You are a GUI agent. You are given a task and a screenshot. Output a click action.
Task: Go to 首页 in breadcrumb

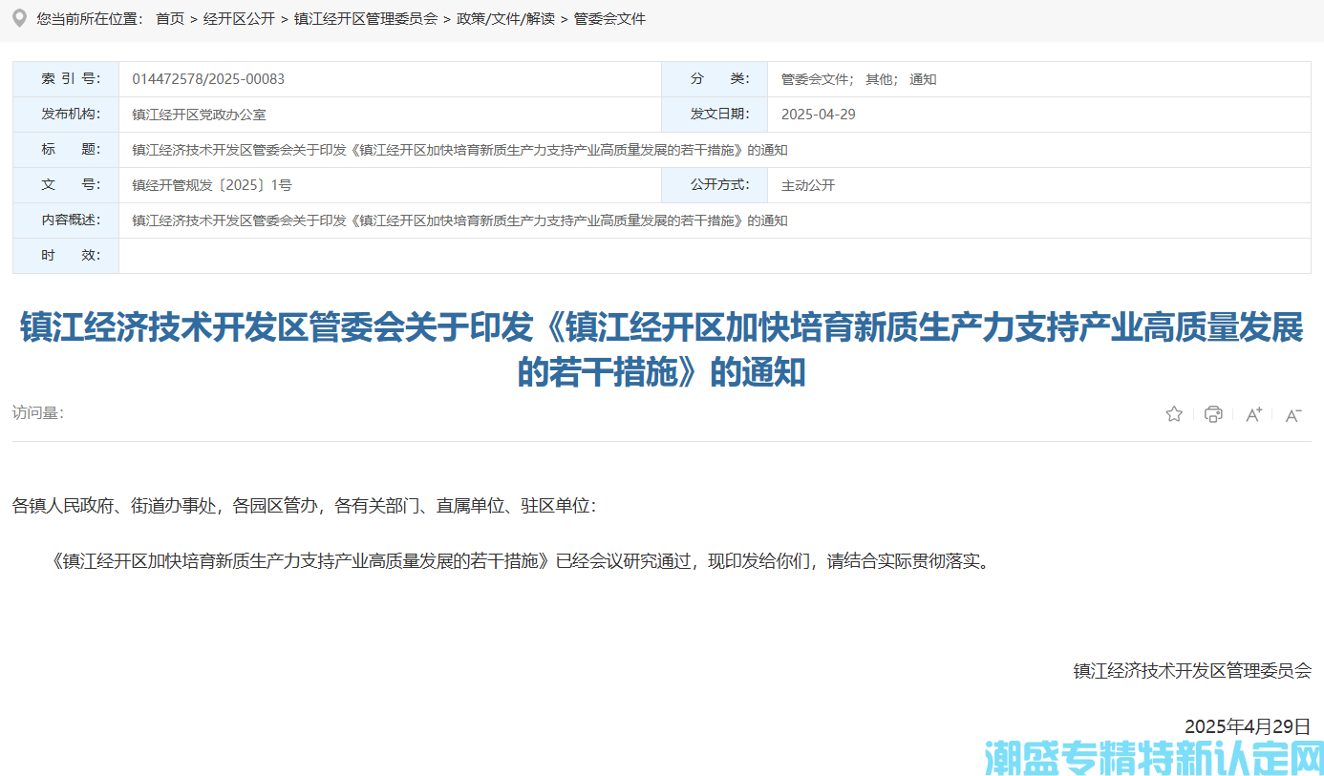point(170,19)
